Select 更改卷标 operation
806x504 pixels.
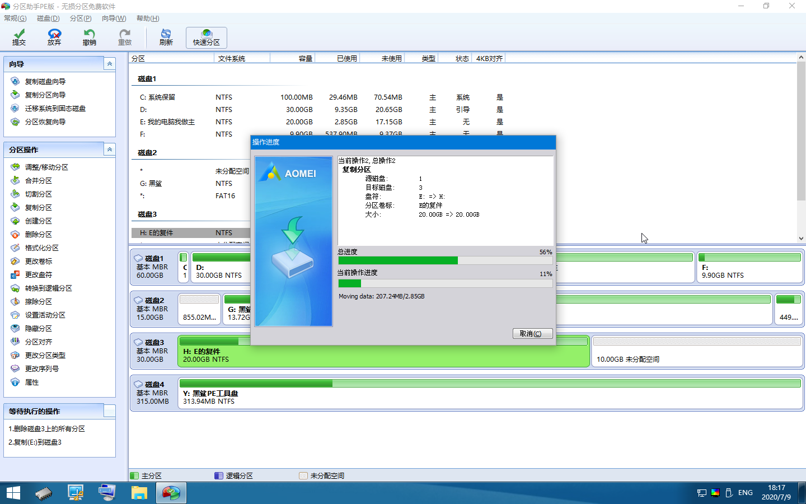38,261
